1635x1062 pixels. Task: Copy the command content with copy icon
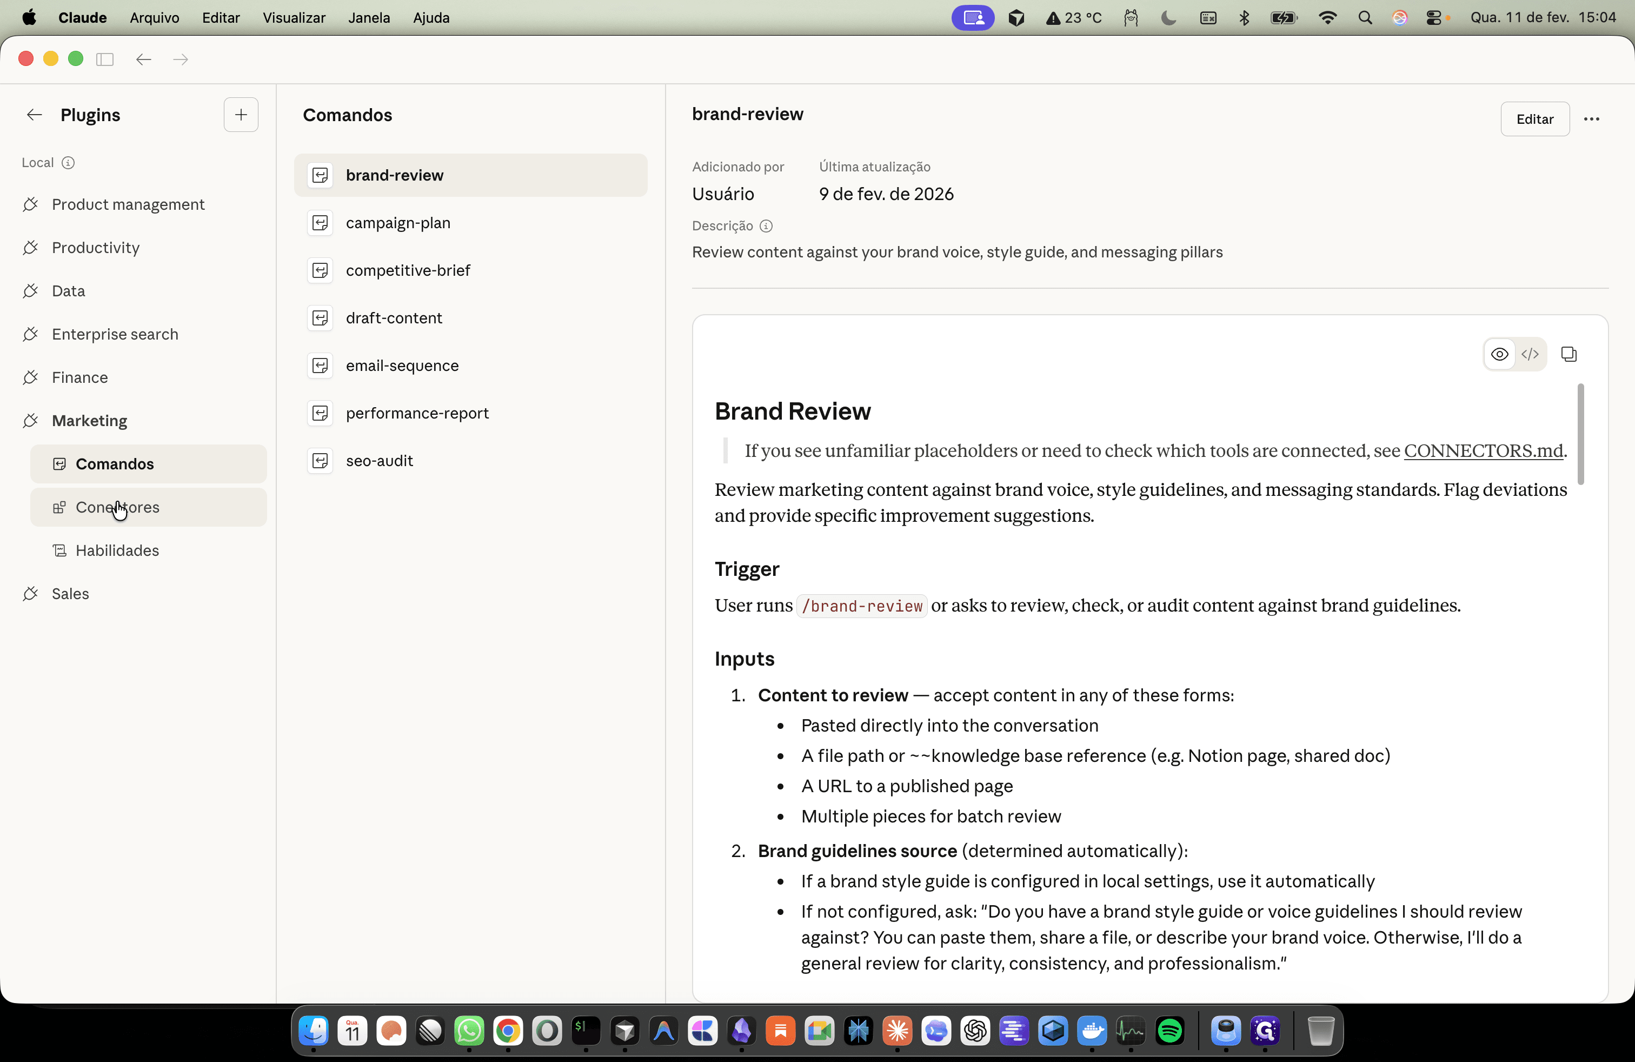point(1569,355)
